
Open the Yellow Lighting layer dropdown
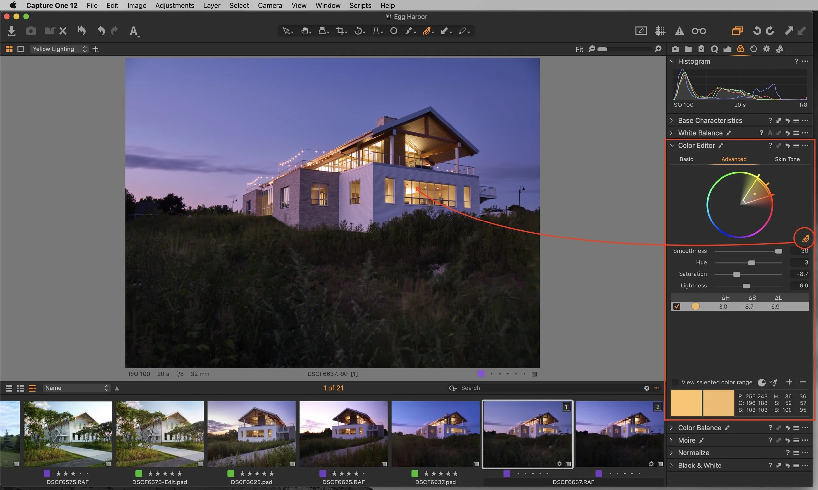(x=60, y=49)
